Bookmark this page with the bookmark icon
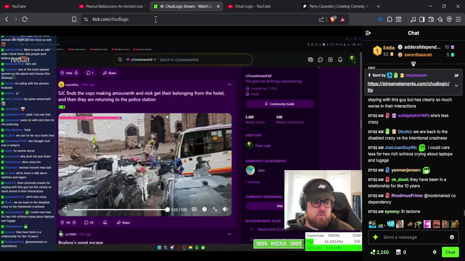The height and width of the screenshot is (261, 465). pos(74,19)
